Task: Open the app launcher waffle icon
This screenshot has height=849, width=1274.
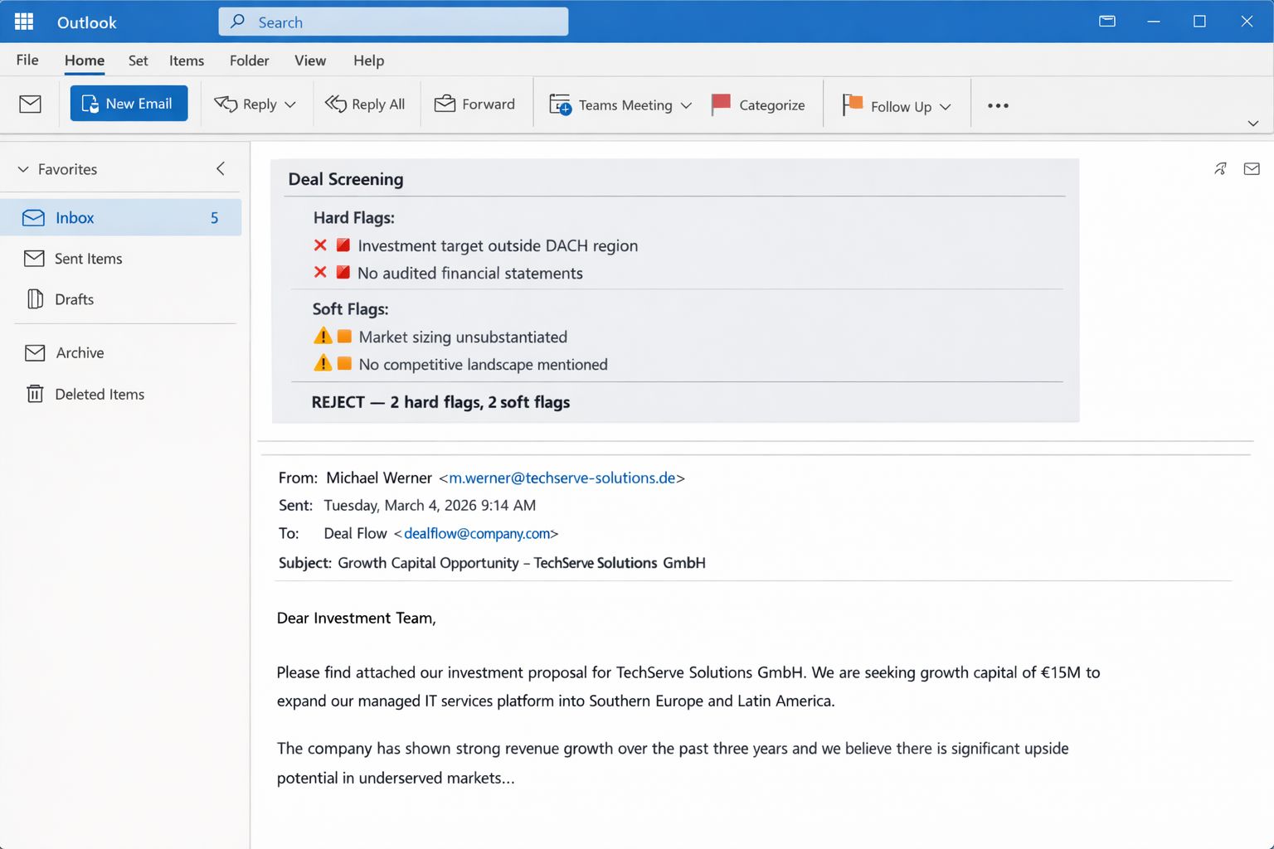Action: tap(24, 22)
